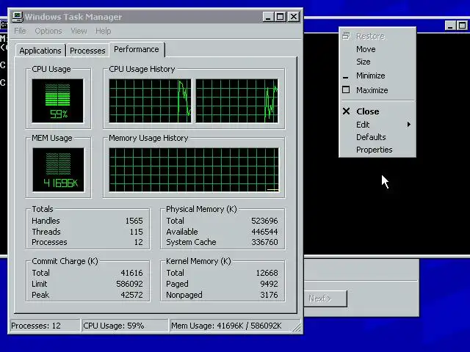
Task: Select Maximize in the context menu
Action: click(x=377, y=90)
